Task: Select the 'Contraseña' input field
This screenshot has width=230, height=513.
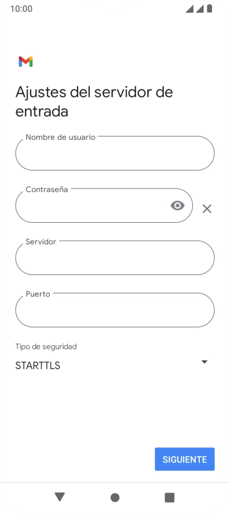Action: click(104, 205)
